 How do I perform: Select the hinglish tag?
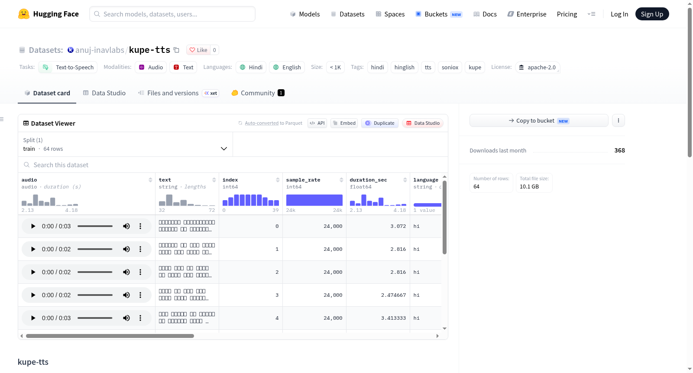[405, 67]
